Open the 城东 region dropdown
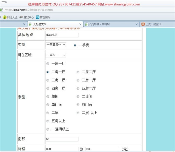 pos(56,55)
